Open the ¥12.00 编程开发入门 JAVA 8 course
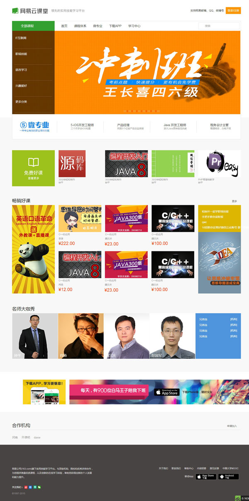This screenshot has width=249, height=501. [80, 265]
